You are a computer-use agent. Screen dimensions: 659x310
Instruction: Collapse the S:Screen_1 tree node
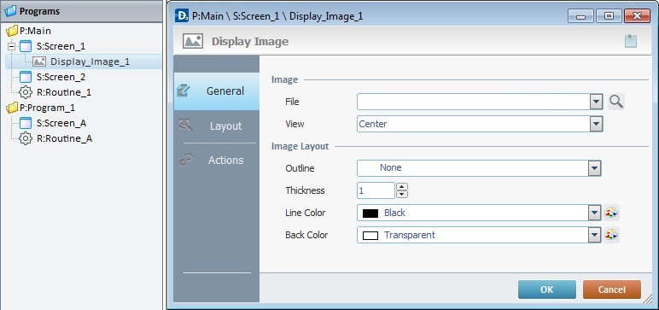11,46
